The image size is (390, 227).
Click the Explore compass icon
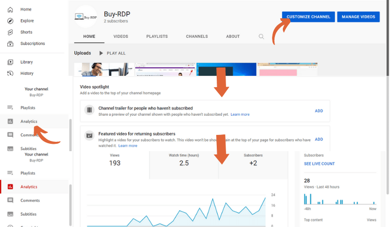pos(10,21)
